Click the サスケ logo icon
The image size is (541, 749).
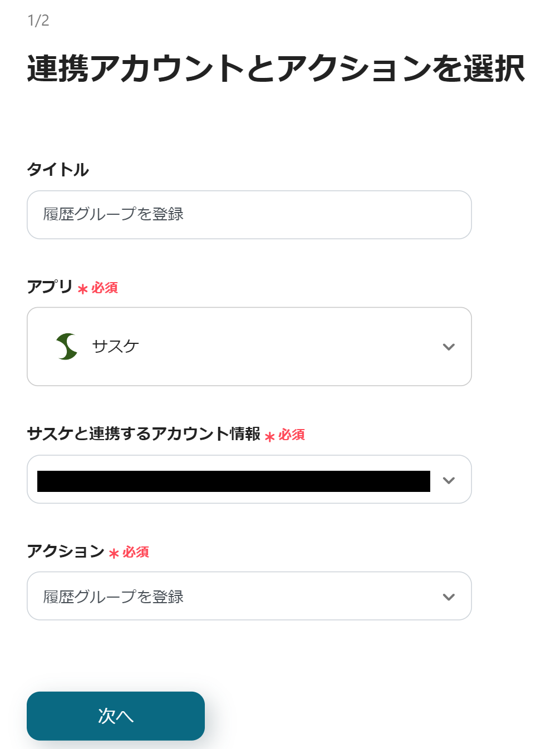pyautogui.click(x=67, y=346)
